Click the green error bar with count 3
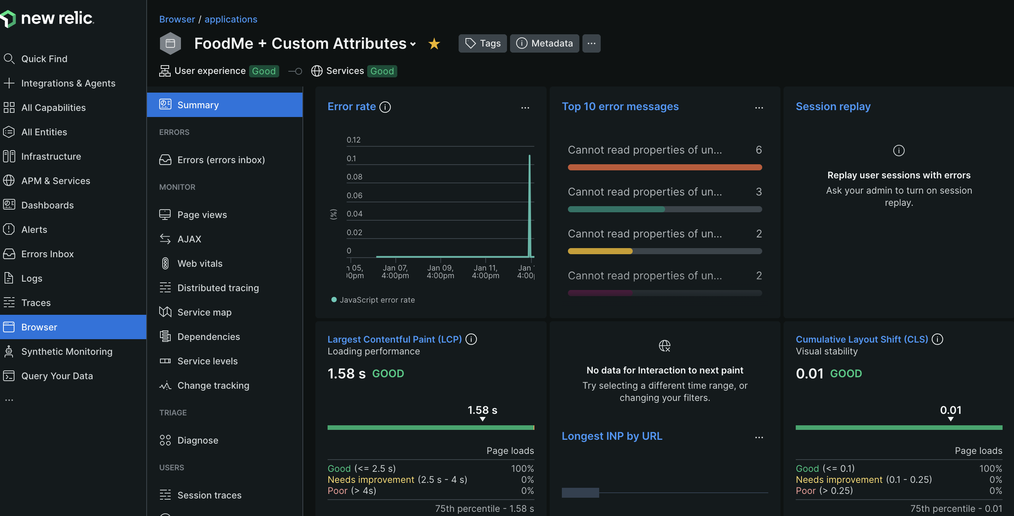This screenshot has width=1014, height=516. point(616,209)
